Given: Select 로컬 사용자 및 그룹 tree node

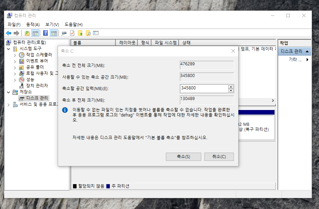Looking at the screenshot, I should tap(42, 73).
